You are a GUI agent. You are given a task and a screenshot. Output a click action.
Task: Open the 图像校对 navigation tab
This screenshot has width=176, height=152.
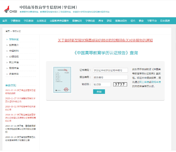(x=77, y=21)
